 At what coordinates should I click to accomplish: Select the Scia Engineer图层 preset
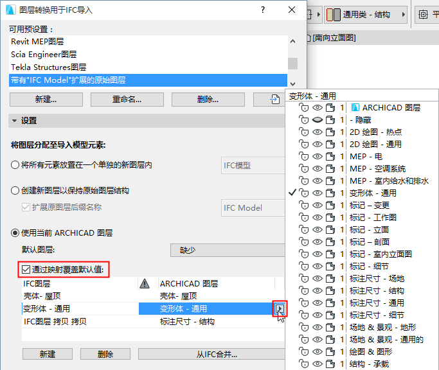coord(148,55)
